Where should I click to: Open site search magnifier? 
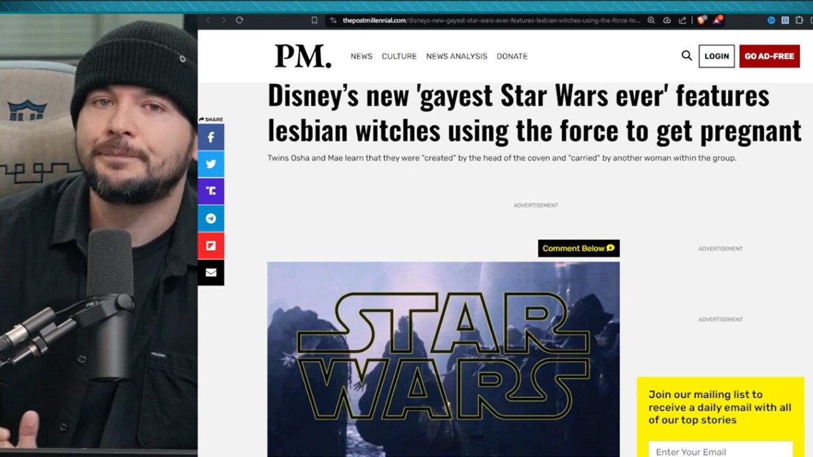click(x=687, y=56)
